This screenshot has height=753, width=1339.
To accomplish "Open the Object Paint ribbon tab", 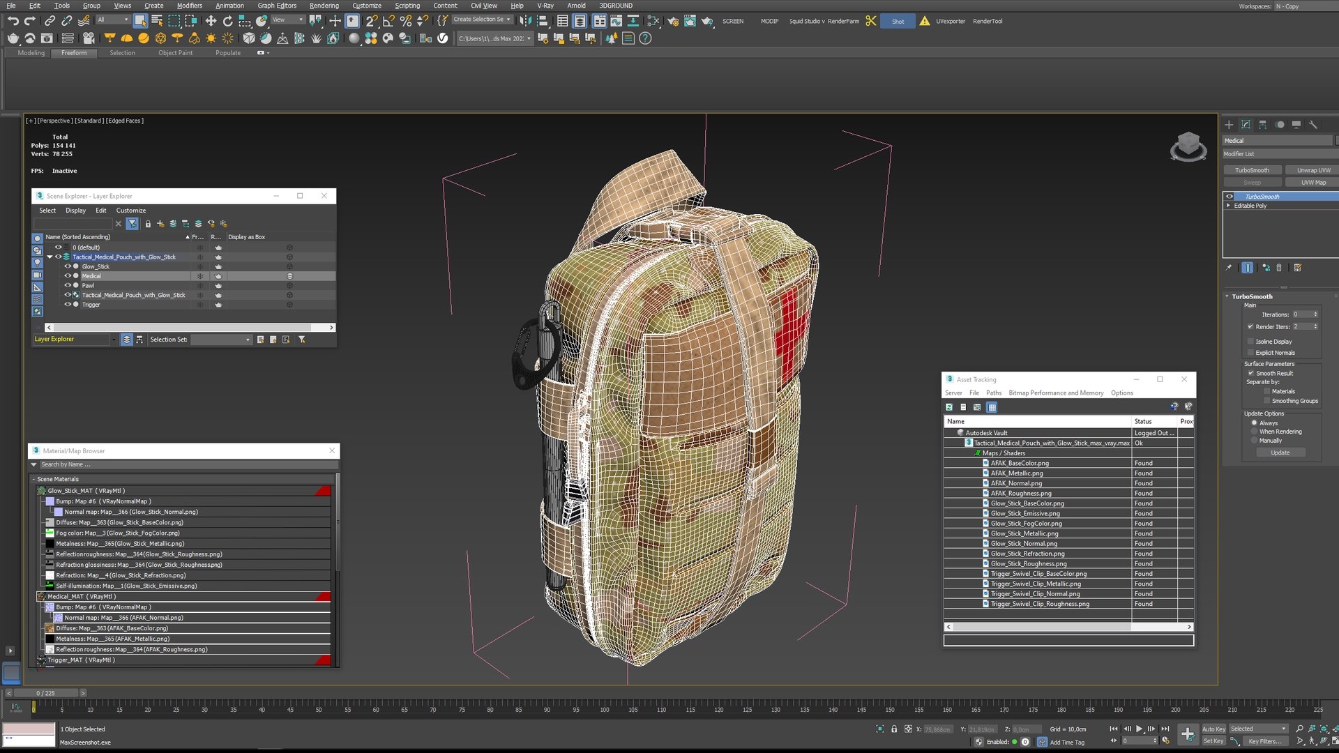I will (x=175, y=53).
